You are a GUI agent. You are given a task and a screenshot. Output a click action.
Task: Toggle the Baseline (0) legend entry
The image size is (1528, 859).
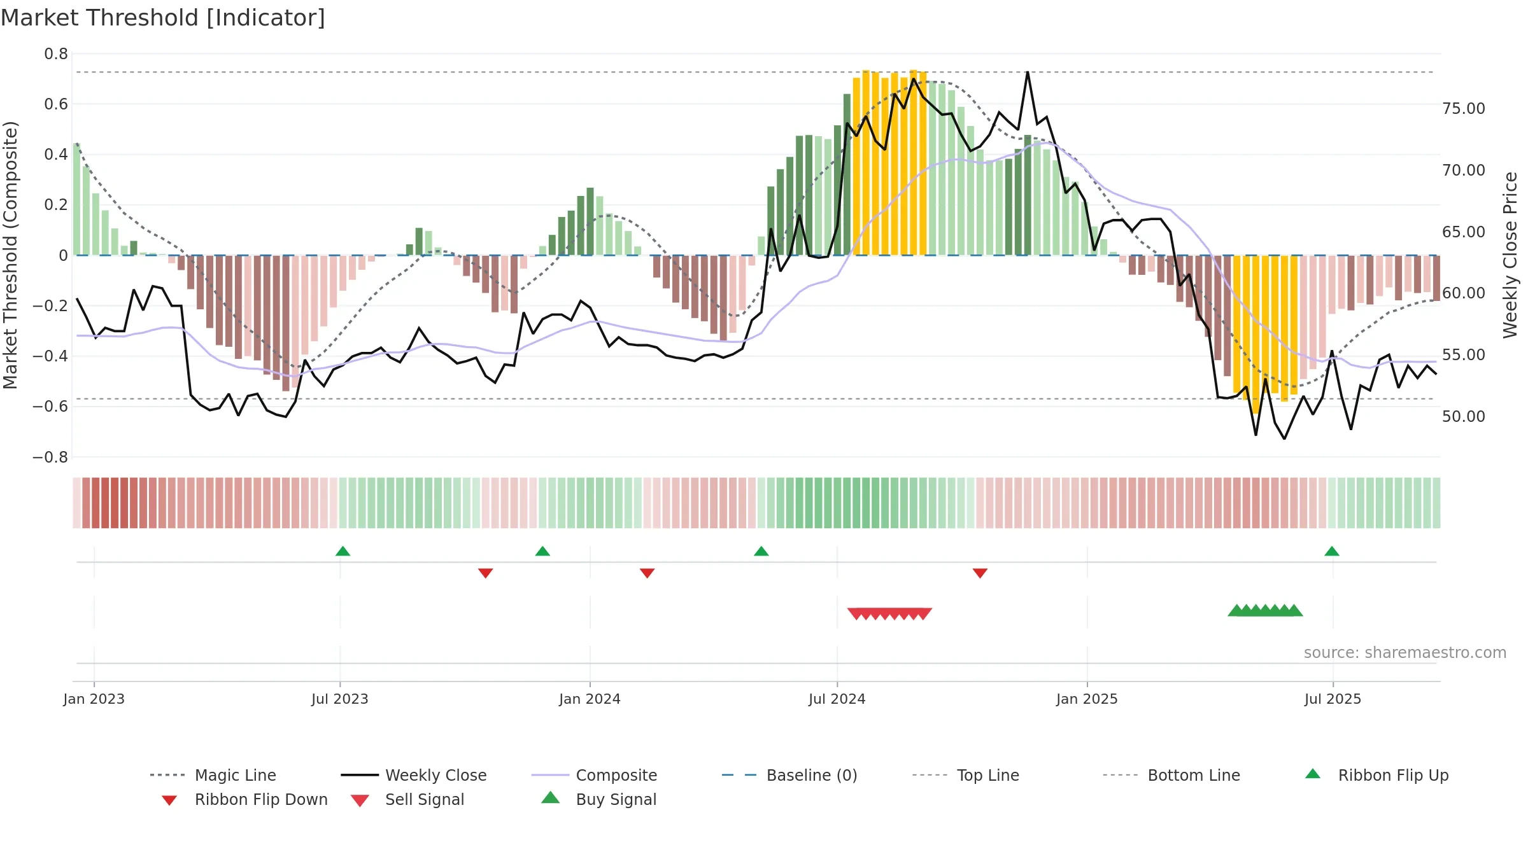click(x=789, y=775)
